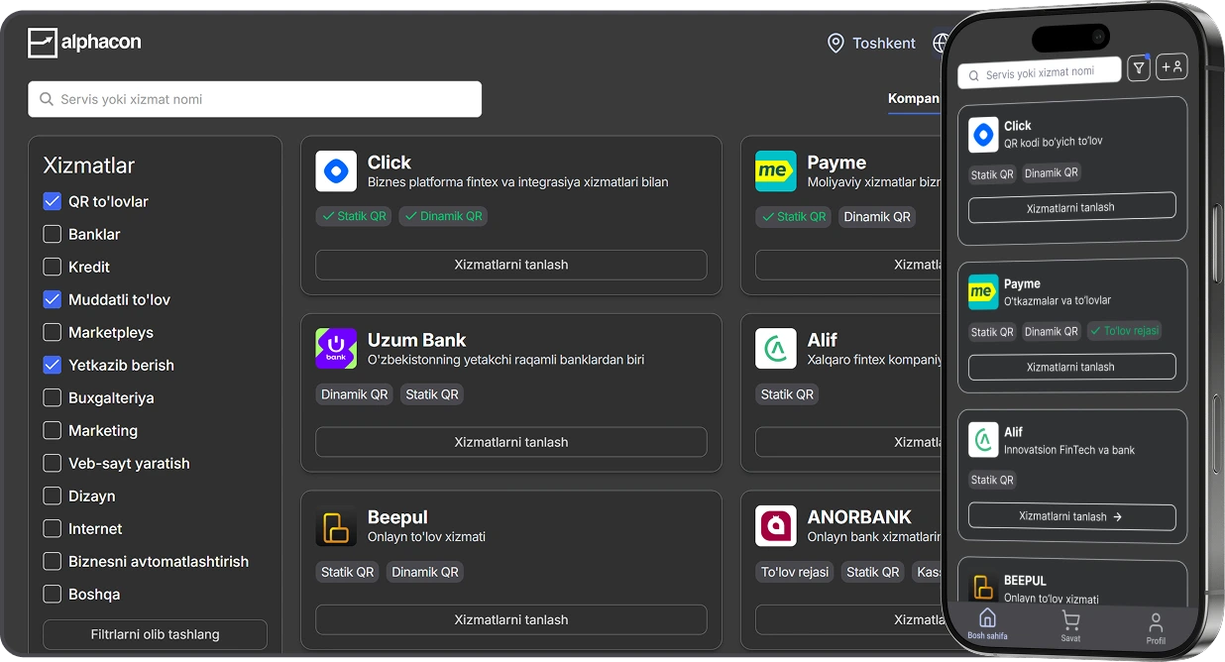Tap To'lov rejasi tag on phone Payme card
Viewport: 1225px width, 662px height.
(x=1125, y=331)
